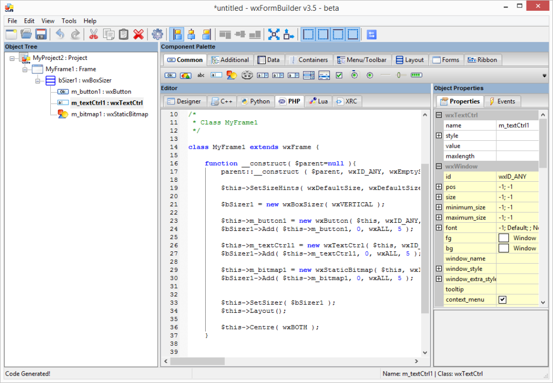Open the Tools menu
The image size is (553, 383).
(x=69, y=20)
